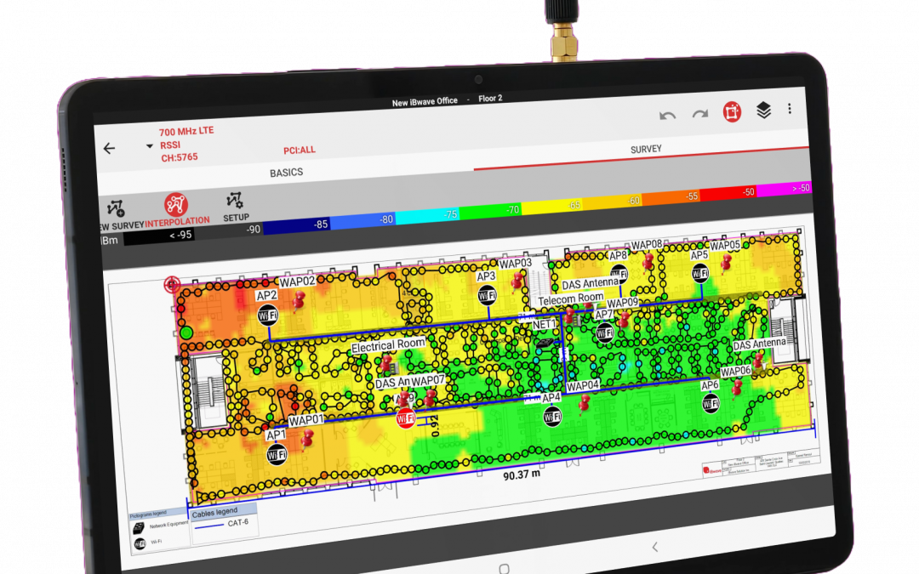Open survey Setup
The height and width of the screenshot is (574, 919).
pos(236,207)
